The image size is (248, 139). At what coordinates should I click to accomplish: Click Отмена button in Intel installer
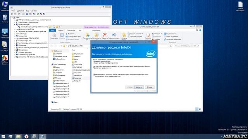pyautogui.click(x=150, y=87)
